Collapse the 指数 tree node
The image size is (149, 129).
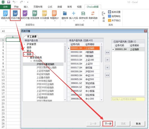pyautogui.click(x=24, y=54)
